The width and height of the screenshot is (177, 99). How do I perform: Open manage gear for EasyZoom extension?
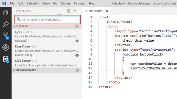tap(77, 55)
